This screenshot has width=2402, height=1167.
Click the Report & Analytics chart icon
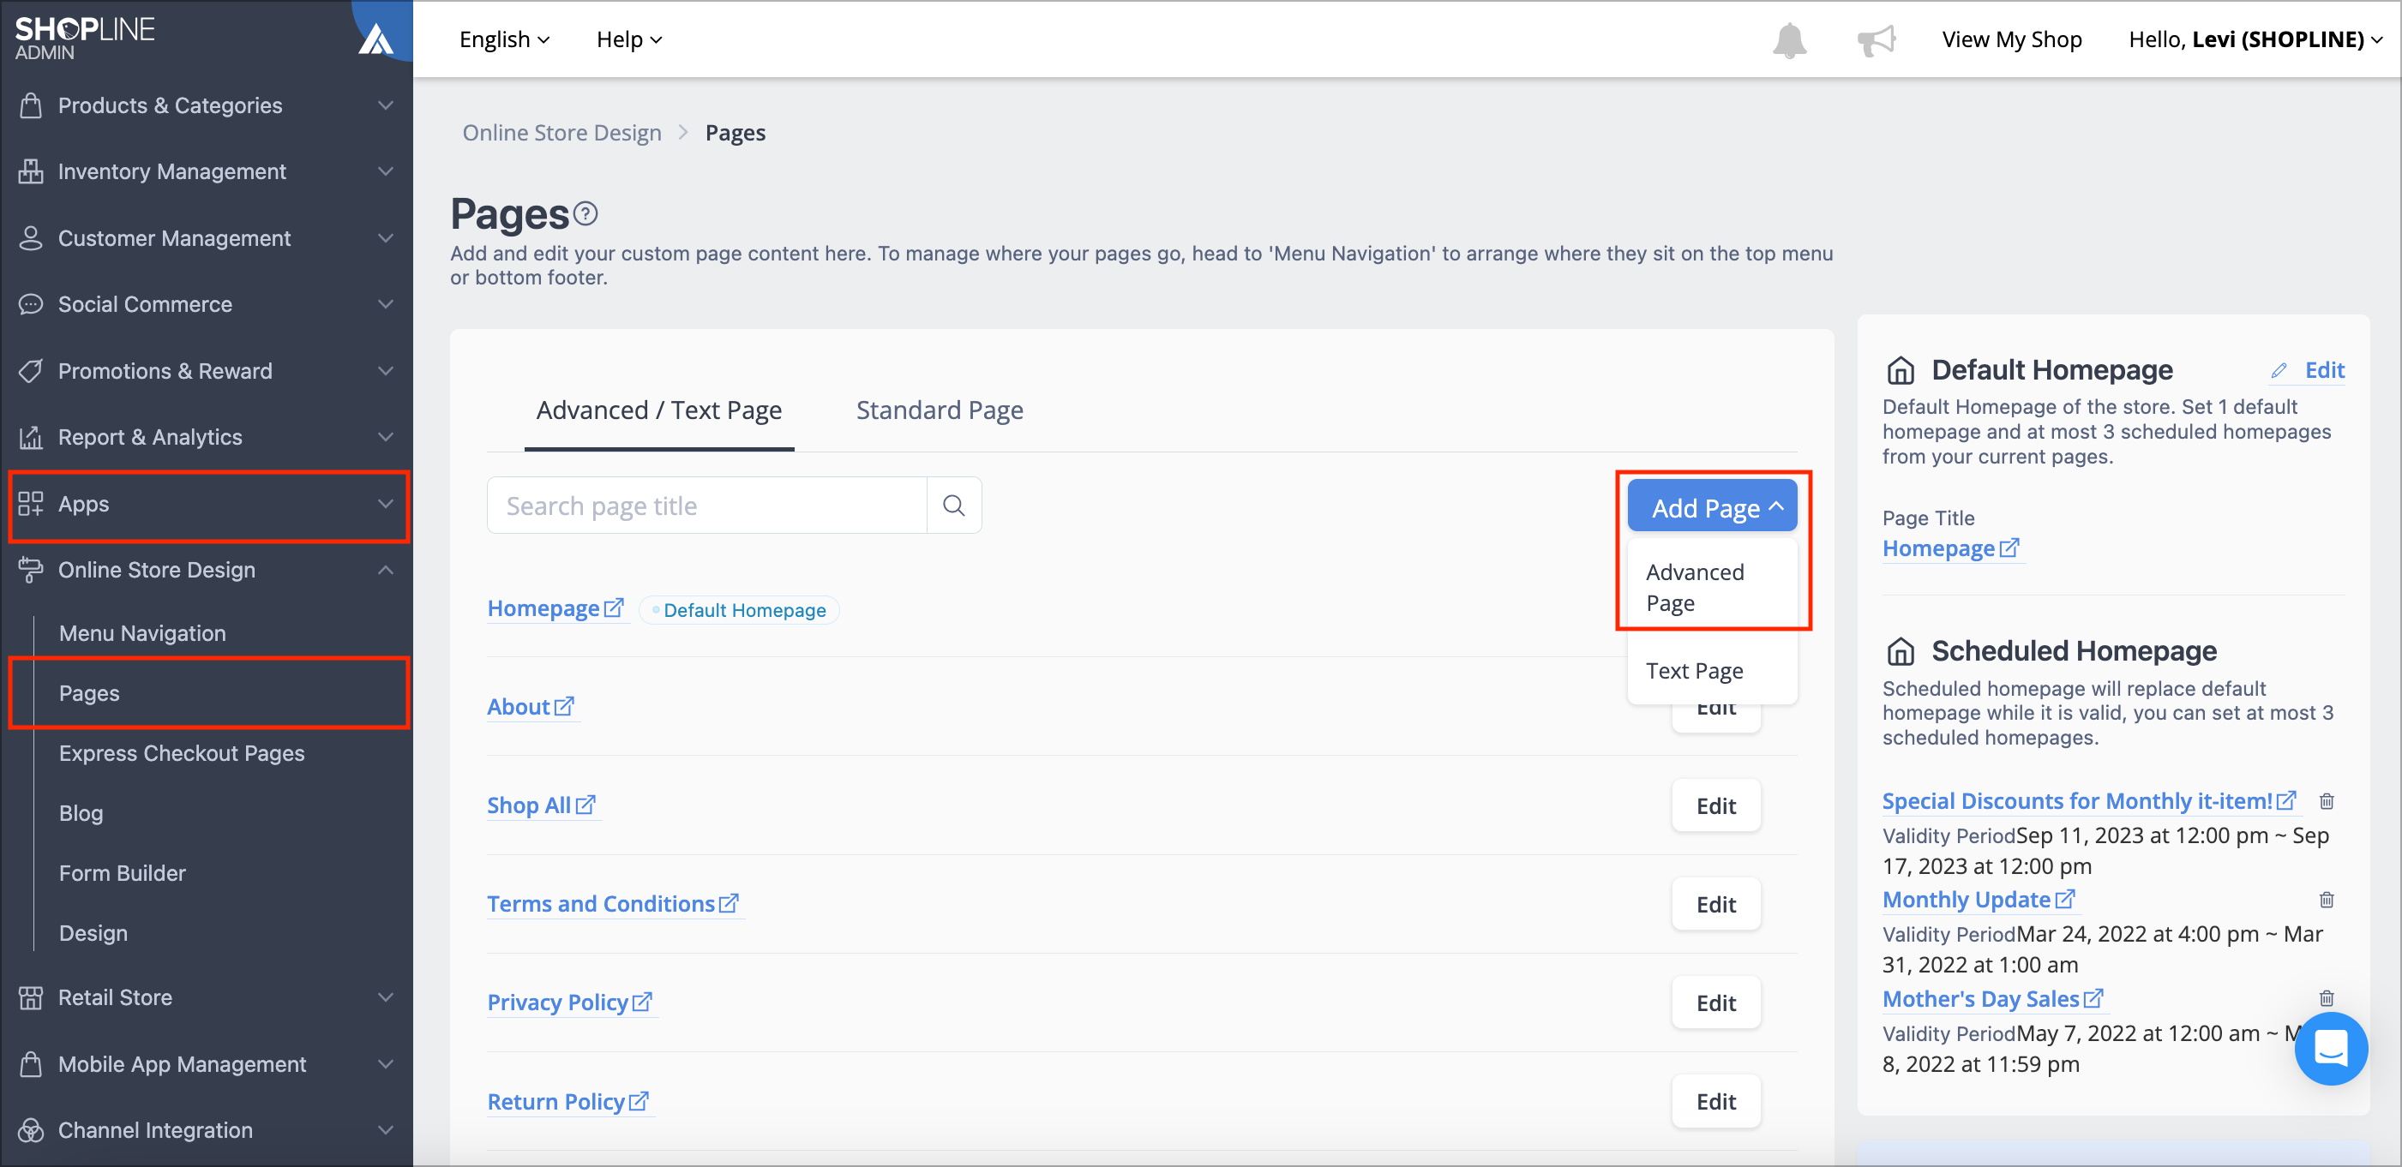(x=31, y=436)
